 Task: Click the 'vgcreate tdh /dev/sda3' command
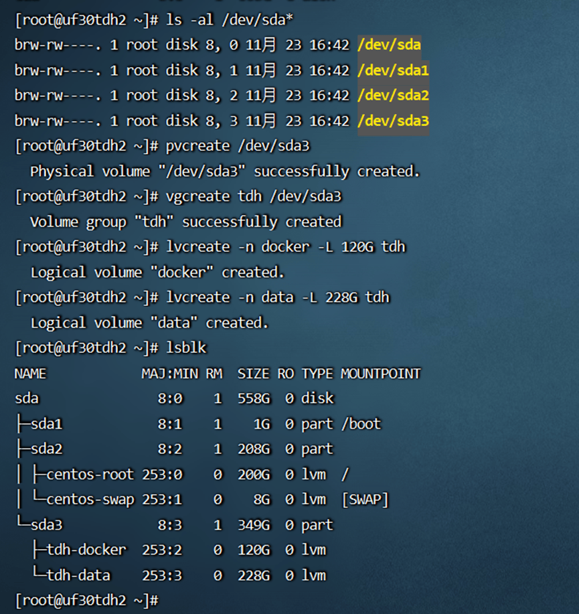click(254, 196)
